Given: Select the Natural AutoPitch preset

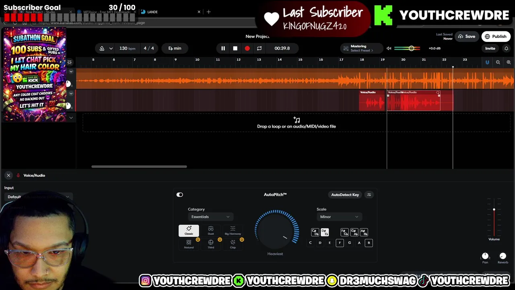Looking at the screenshot, I should [x=189, y=244].
